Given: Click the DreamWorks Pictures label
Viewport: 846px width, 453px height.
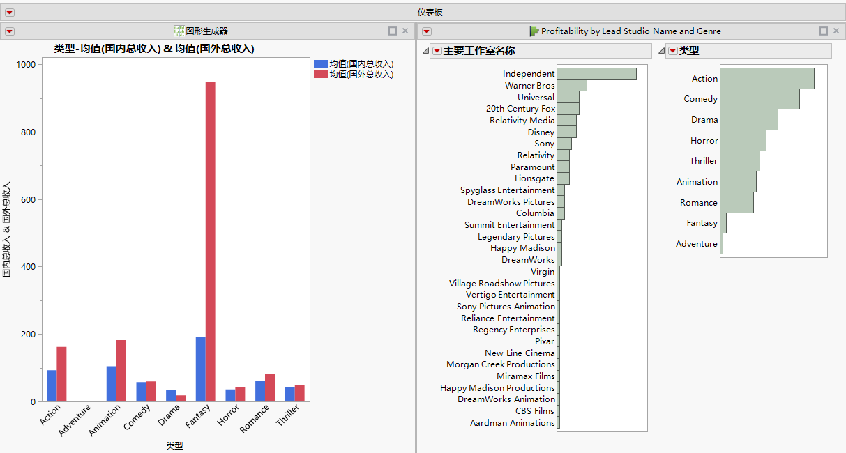Looking at the screenshot, I should tap(511, 202).
